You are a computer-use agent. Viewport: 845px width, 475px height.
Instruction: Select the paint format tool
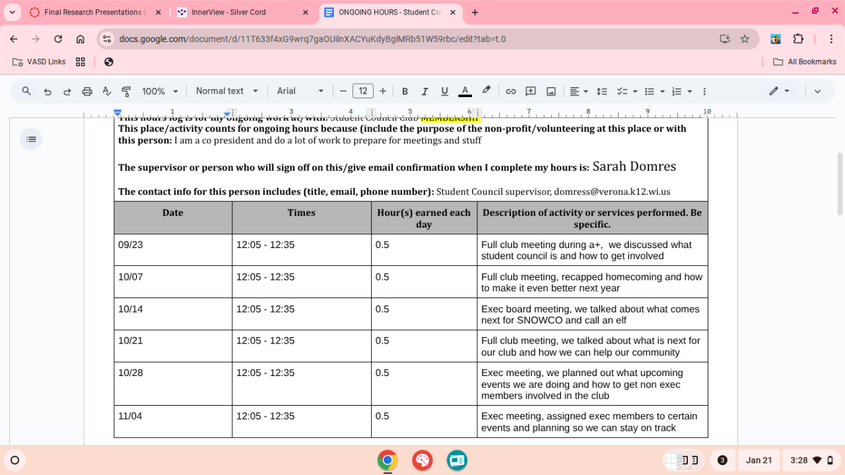(x=126, y=92)
